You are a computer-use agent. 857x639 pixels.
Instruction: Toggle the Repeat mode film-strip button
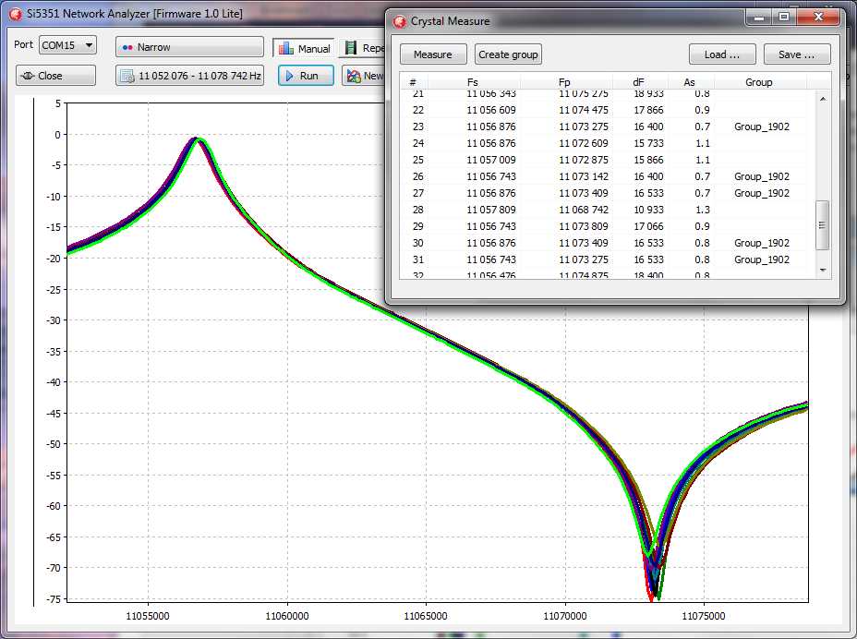[x=363, y=48]
